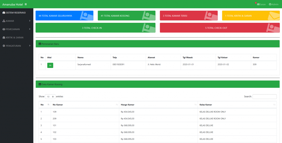This screenshot has height=143, width=282.
Task: Select room number 103 cell
Action: 85,139
